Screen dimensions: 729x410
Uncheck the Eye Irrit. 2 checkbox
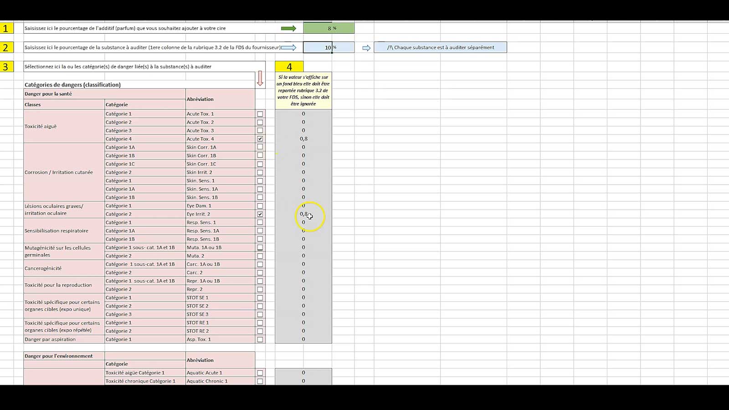[260, 214]
